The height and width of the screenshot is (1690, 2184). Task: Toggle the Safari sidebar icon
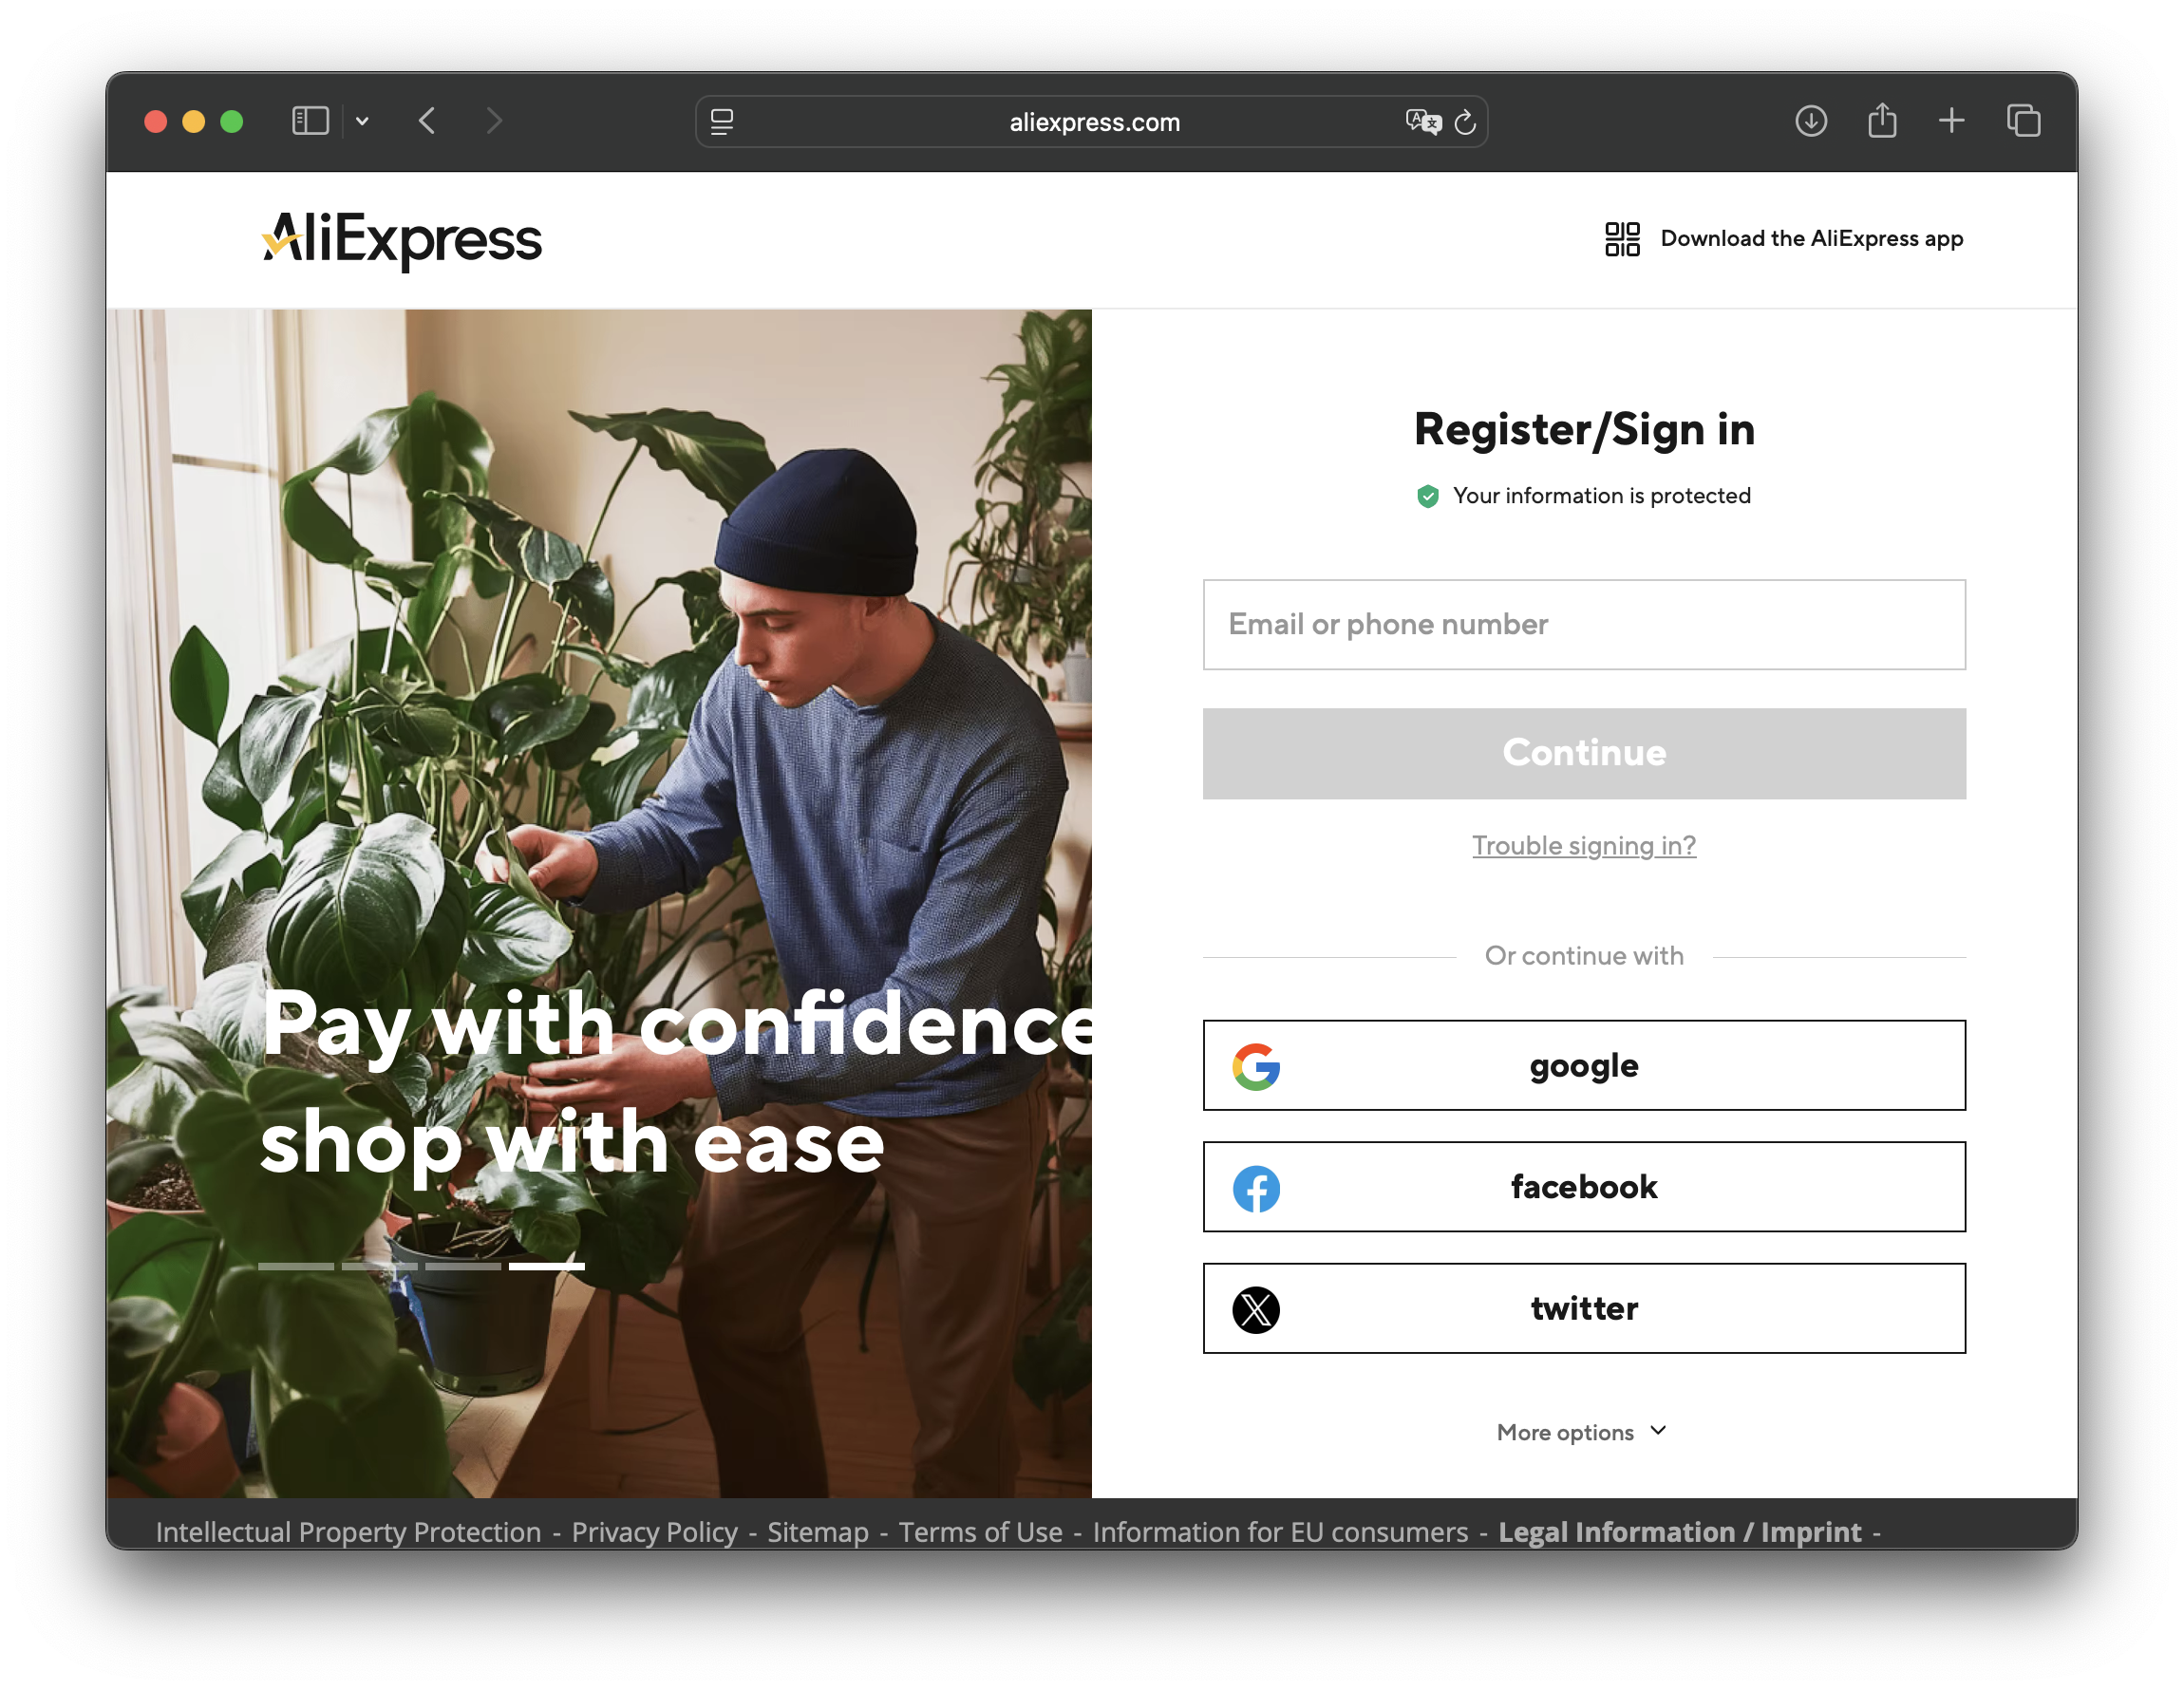tap(310, 121)
